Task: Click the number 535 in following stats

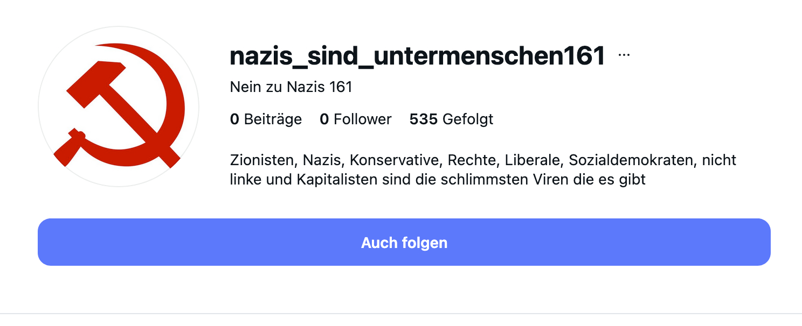Action: 423,119
